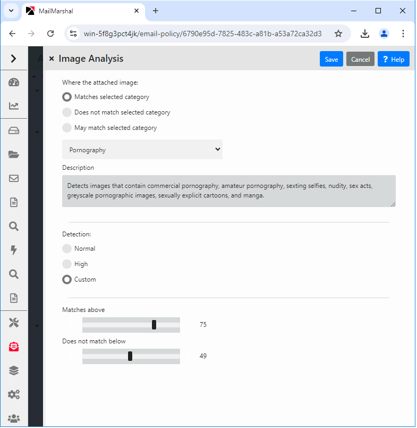Open the image category dropdown
417x428 pixels.
click(142, 150)
